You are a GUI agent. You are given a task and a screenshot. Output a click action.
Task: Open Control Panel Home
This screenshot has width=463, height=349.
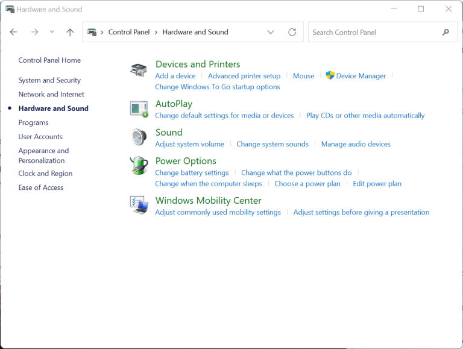pyautogui.click(x=49, y=60)
